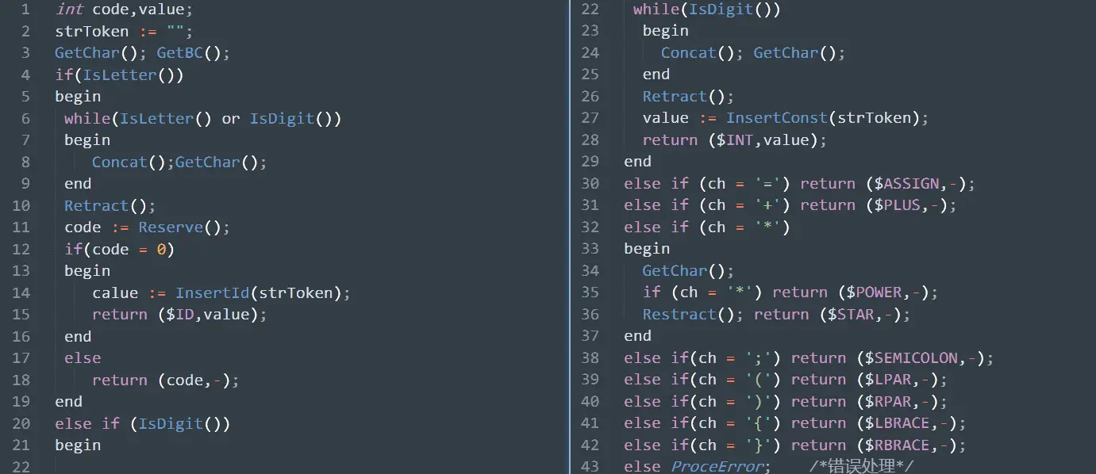
Task: Click '$PLUS' on line 31
Action: [897, 205]
